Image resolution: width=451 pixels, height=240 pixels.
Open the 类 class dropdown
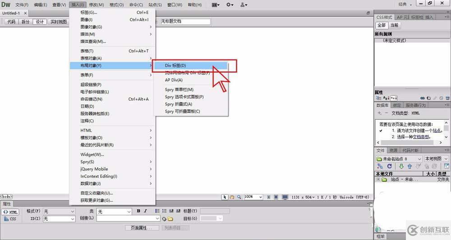coord(114,212)
